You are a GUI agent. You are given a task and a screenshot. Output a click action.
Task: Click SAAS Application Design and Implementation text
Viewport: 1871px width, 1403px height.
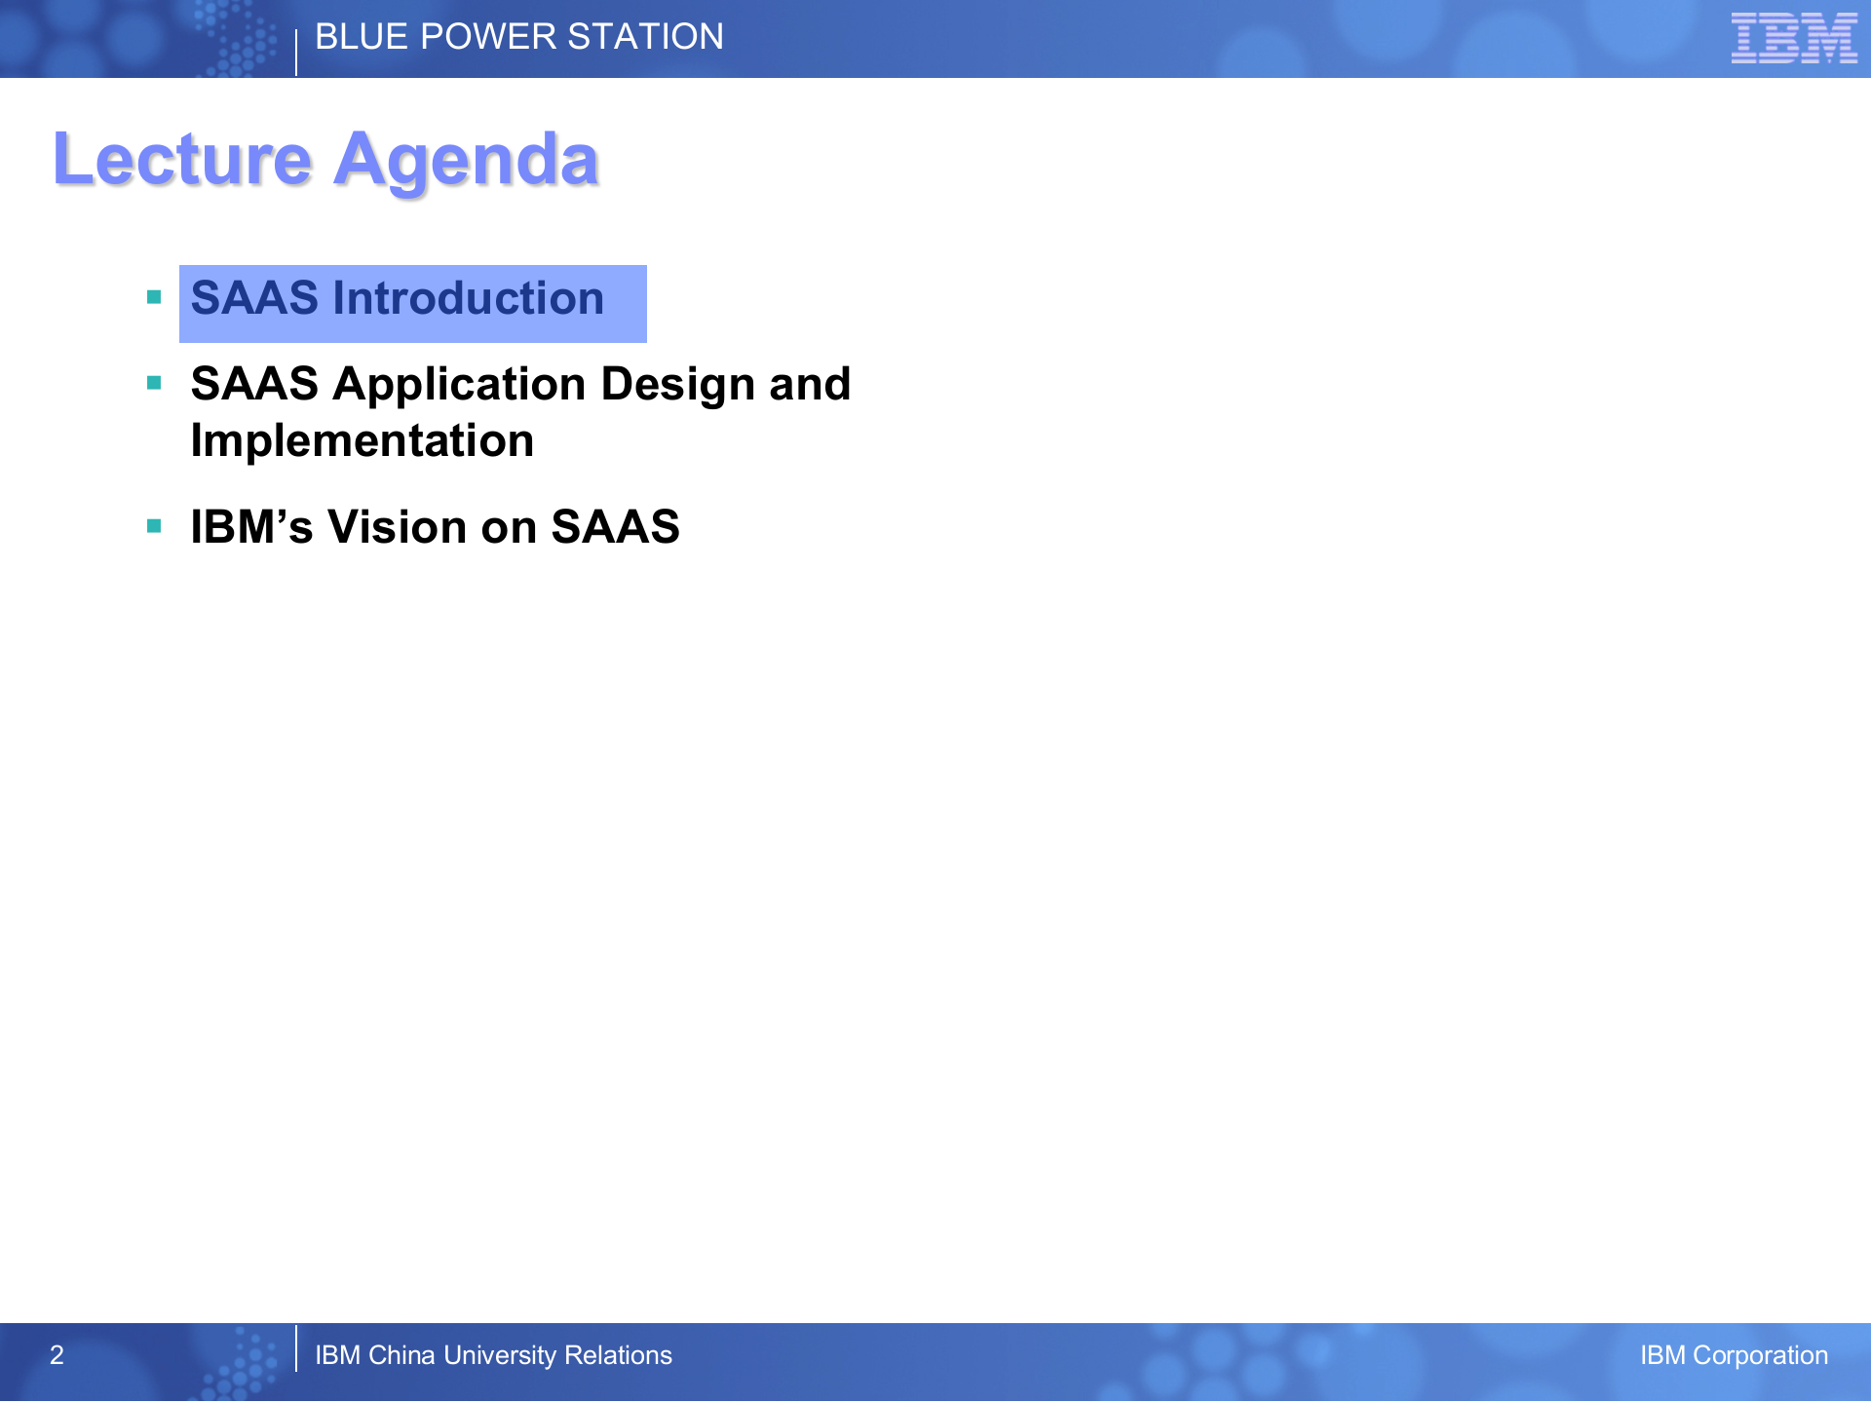coord(520,384)
